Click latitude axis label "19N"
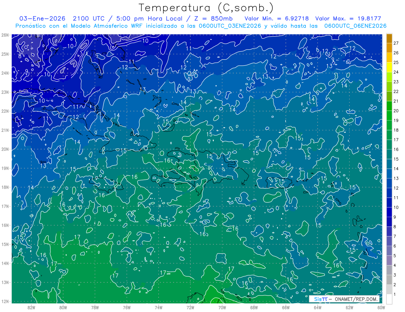The width and height of the screenshot is (405, 312). pyautogui.click(x=5, y=168)
